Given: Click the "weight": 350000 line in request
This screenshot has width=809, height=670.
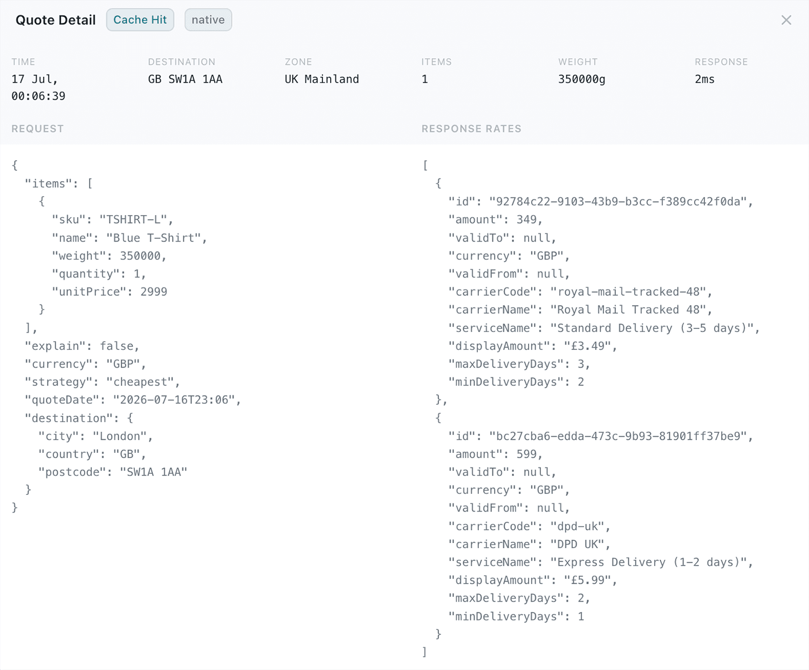Looking at the screenshot, I should coord(109,256).
